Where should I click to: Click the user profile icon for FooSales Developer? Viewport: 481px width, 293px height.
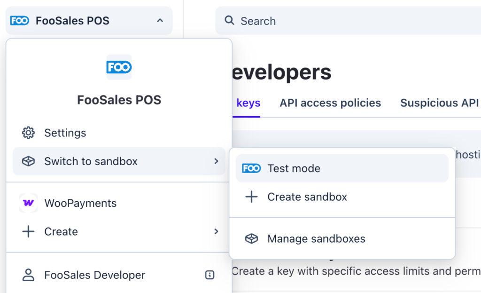tap(28, 275)
